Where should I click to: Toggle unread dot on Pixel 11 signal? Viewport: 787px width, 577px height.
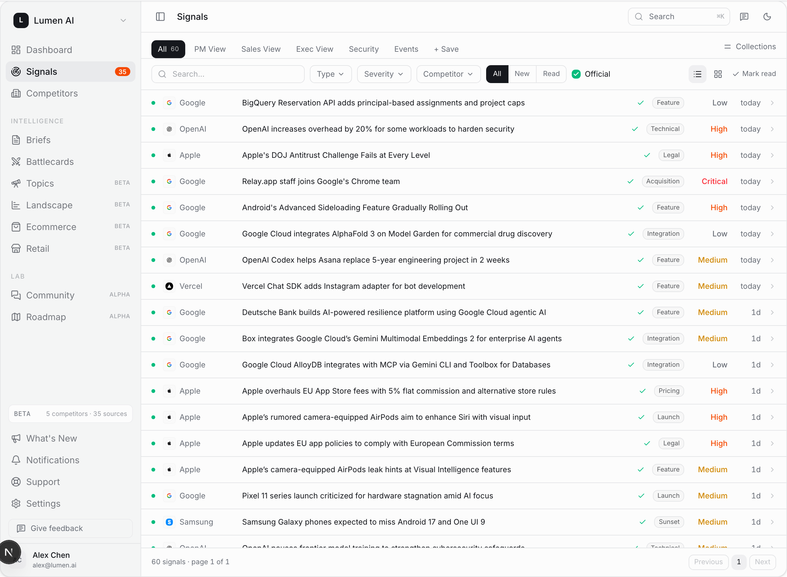click(153, 496)
